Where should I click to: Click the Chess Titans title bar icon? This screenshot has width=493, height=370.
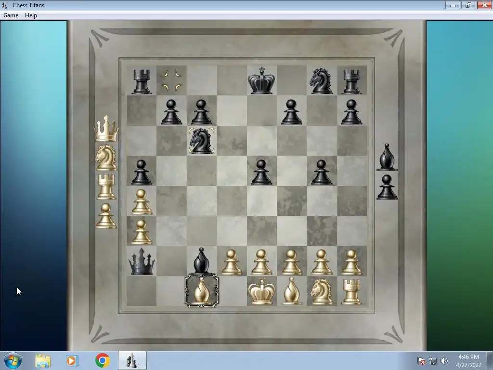[x=4, y=5]
